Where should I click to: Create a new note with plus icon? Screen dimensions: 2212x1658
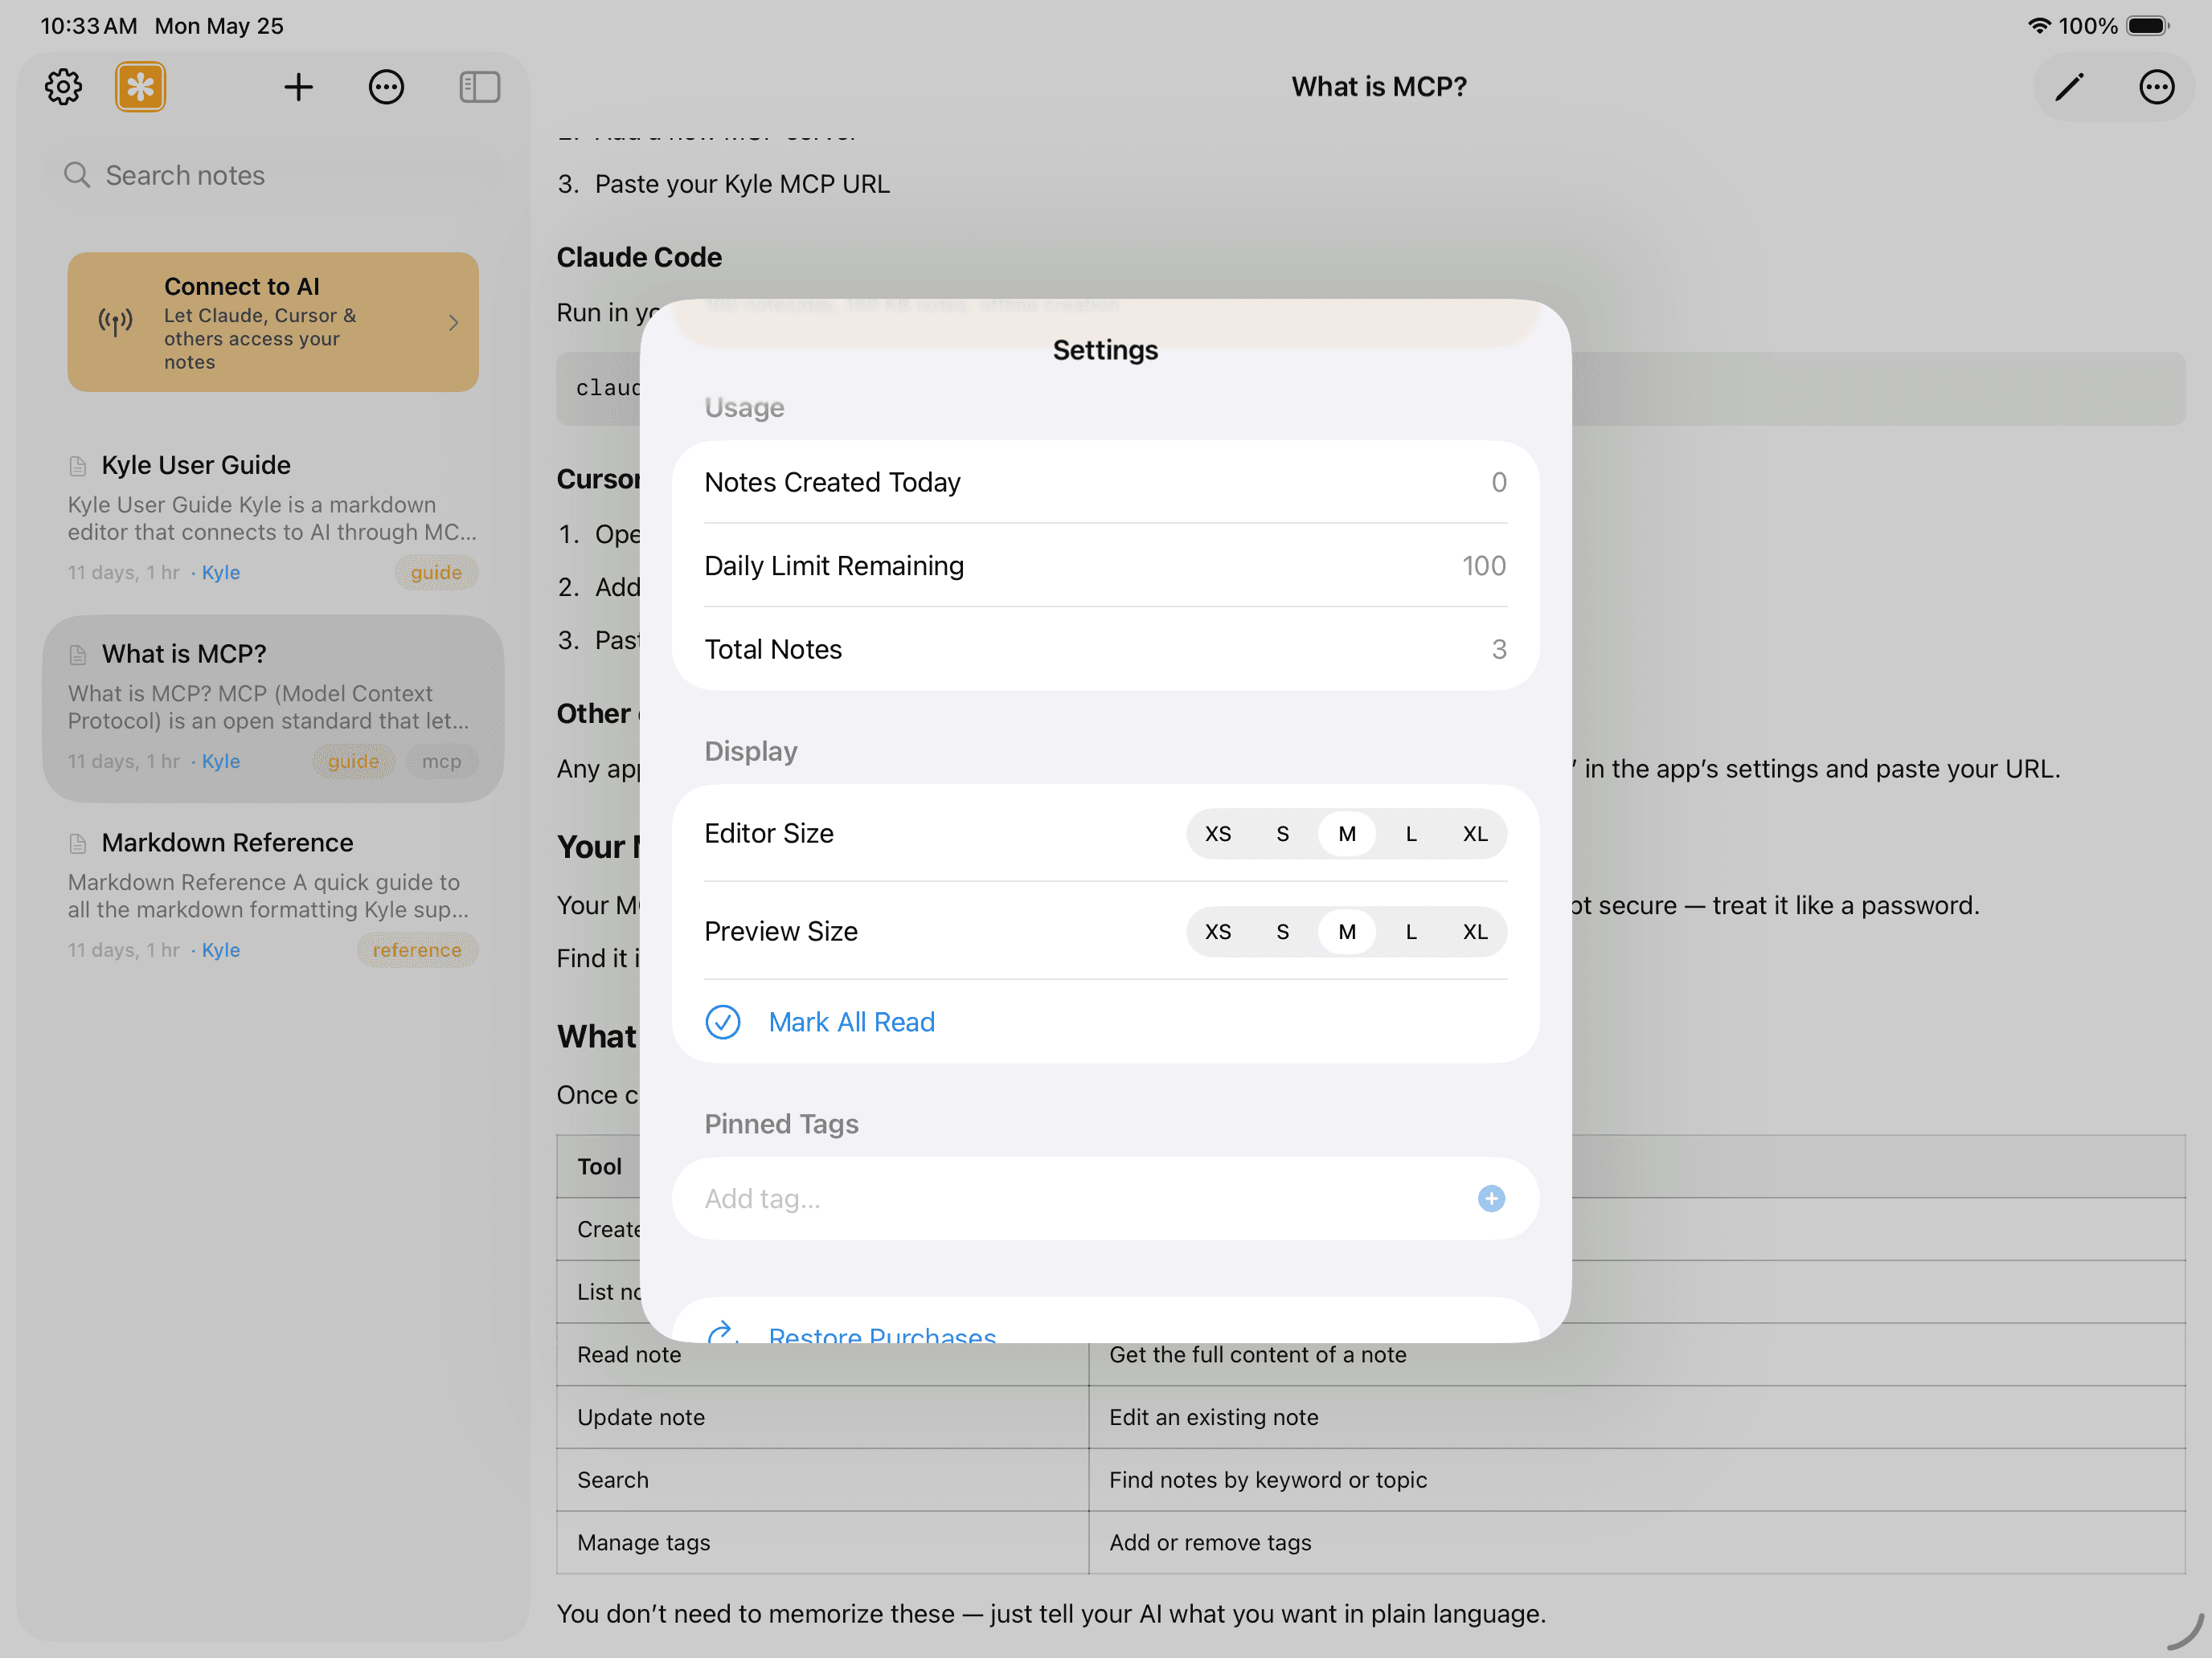298,87
